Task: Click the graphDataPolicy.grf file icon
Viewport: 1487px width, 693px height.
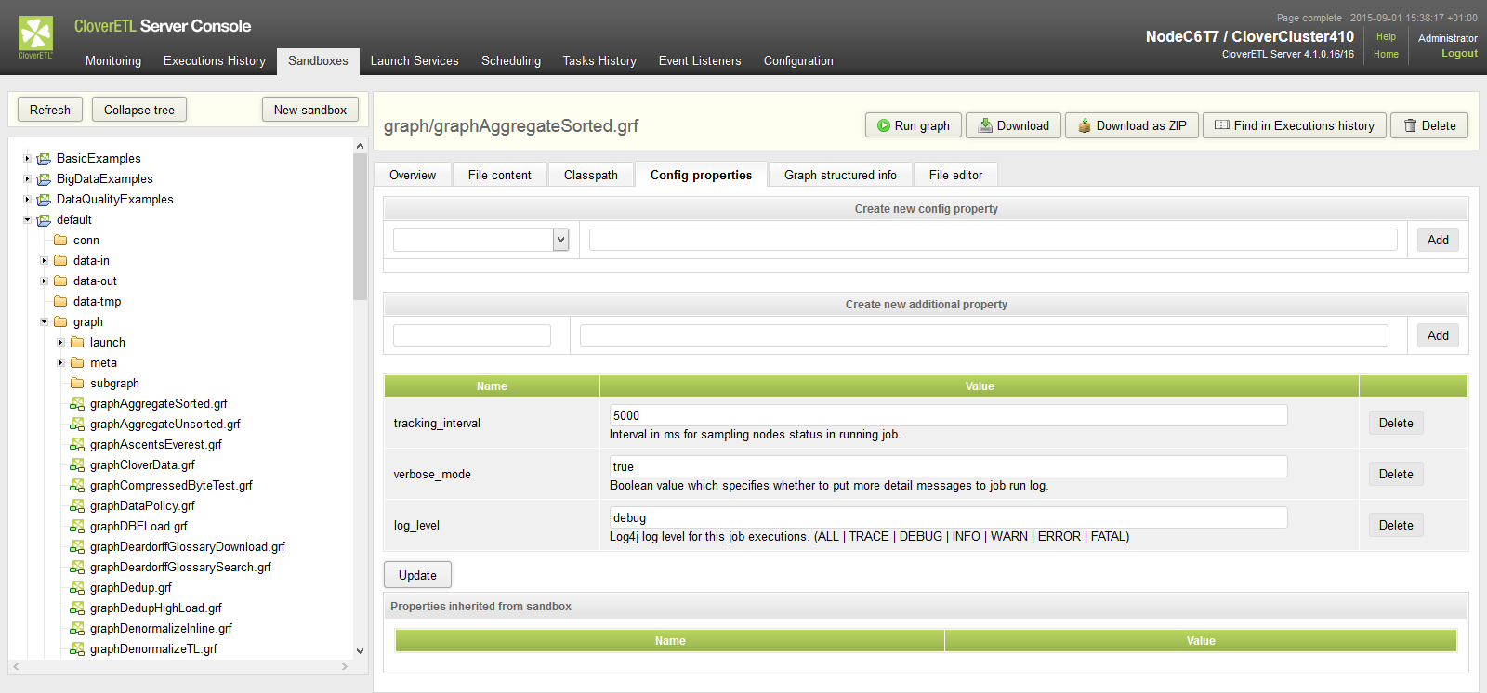Action: tap(77, 506)
